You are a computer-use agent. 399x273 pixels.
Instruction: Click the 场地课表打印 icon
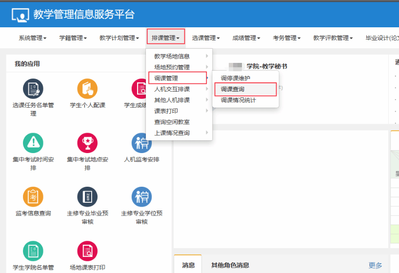tap(87, 251)
